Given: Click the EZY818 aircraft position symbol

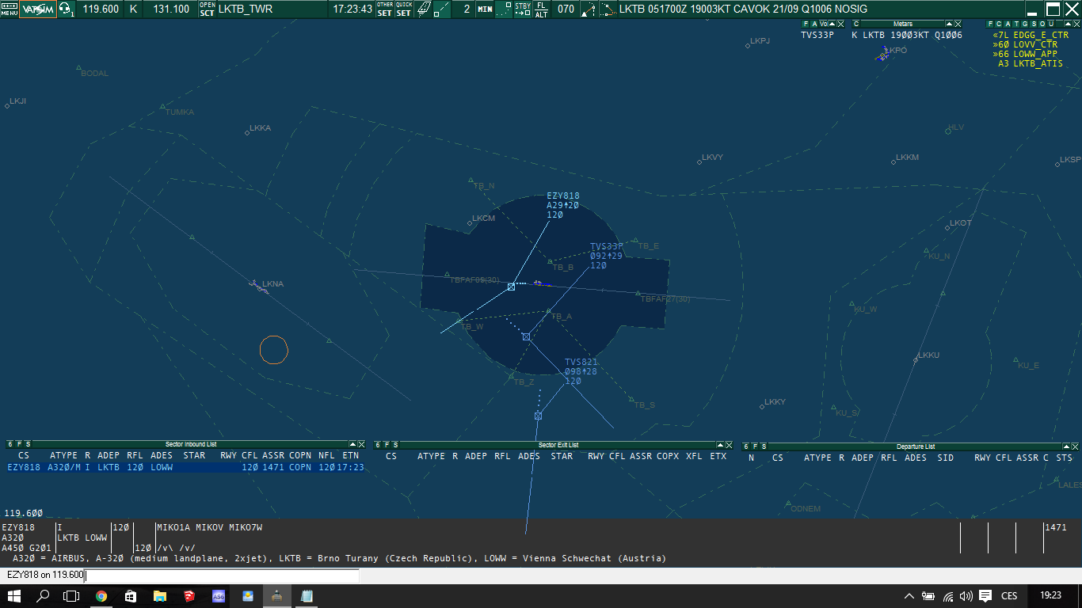Looking at the screenshot, I should click(x=511, y=287).
